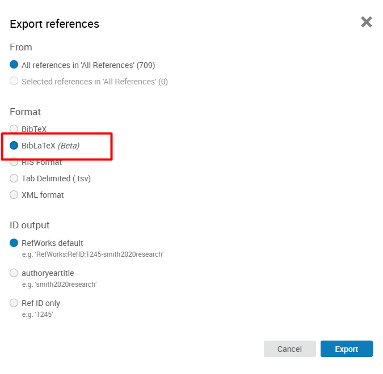Choose BibTeX format radio button
Viewport: 383px width, 374px height.
click(x=14, y=129)
